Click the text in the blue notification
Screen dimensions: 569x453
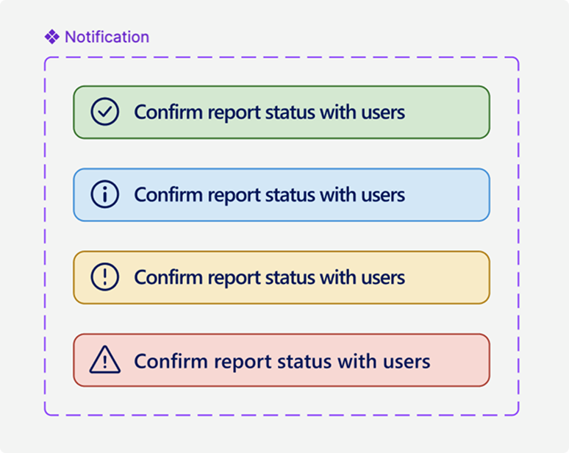pos(269,195)
